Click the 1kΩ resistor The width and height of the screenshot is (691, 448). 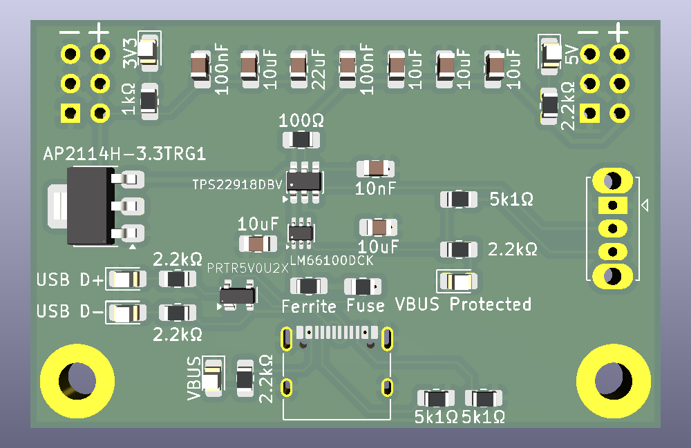149,101
